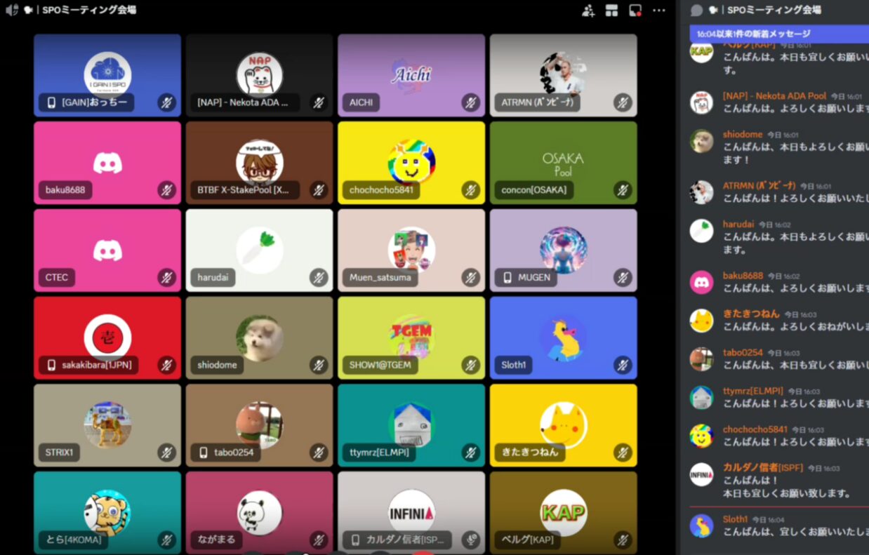Viewport: 869px width, 555px height.
Task: Click phone icon on sakakibara[1JPN] tile
Action: pyautogui.click(x=51, y=365)
